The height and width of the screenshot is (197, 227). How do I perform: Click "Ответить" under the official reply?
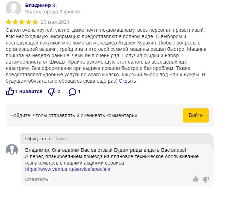coord(37,179)
